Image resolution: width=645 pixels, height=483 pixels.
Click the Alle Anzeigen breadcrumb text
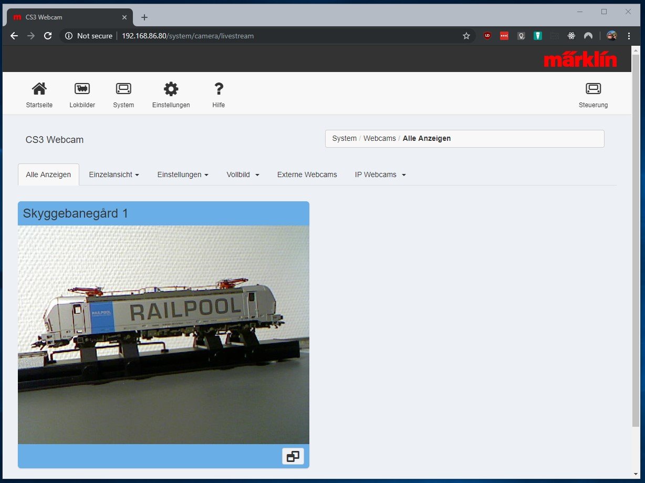coord(426,139)
